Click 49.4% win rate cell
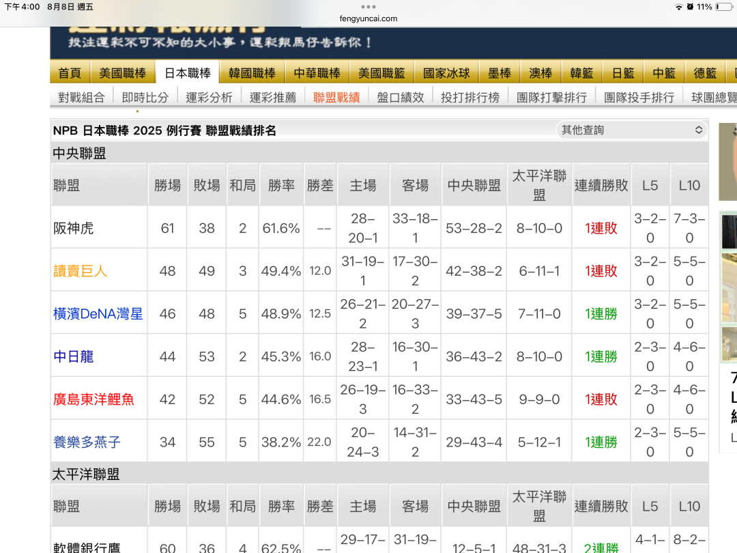 [281, 271]
